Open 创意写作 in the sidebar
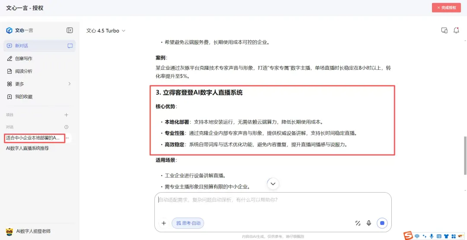467x240 pixels. 19,59
